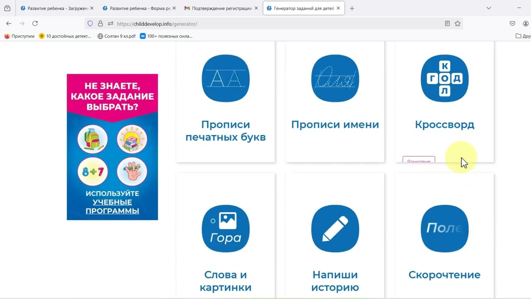Screen dimensions: 531x299
Task: Open the Напиши историю pencil icon
Action: pos(335,228)
